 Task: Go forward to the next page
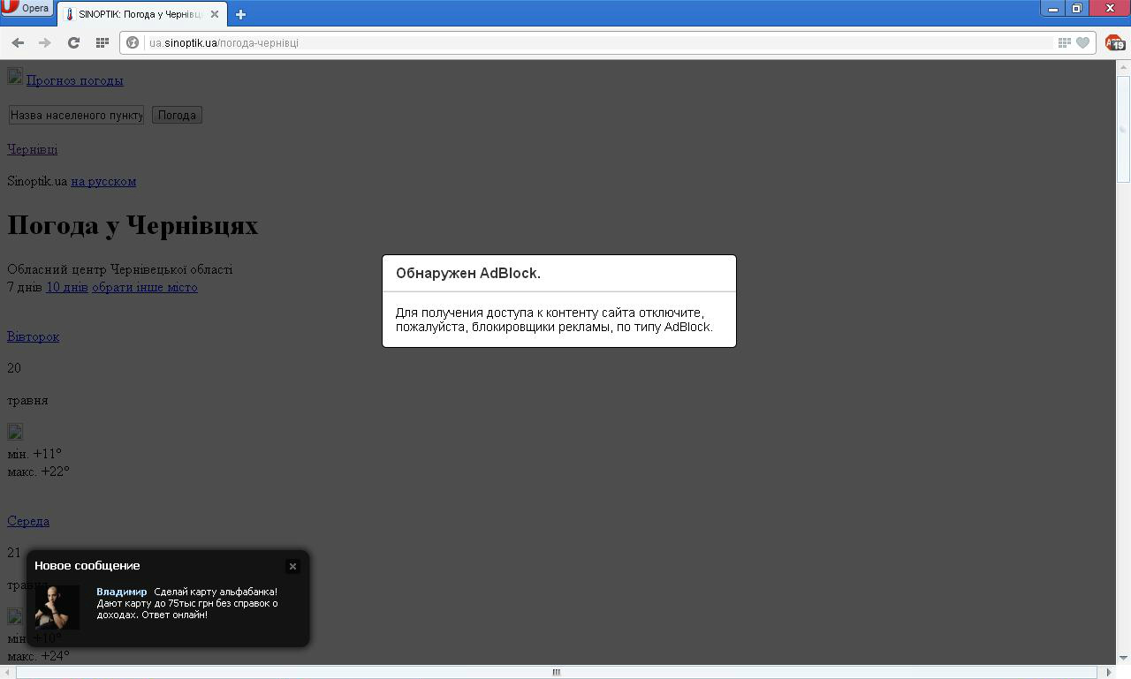pyautogui.click(x=45, y=42)
